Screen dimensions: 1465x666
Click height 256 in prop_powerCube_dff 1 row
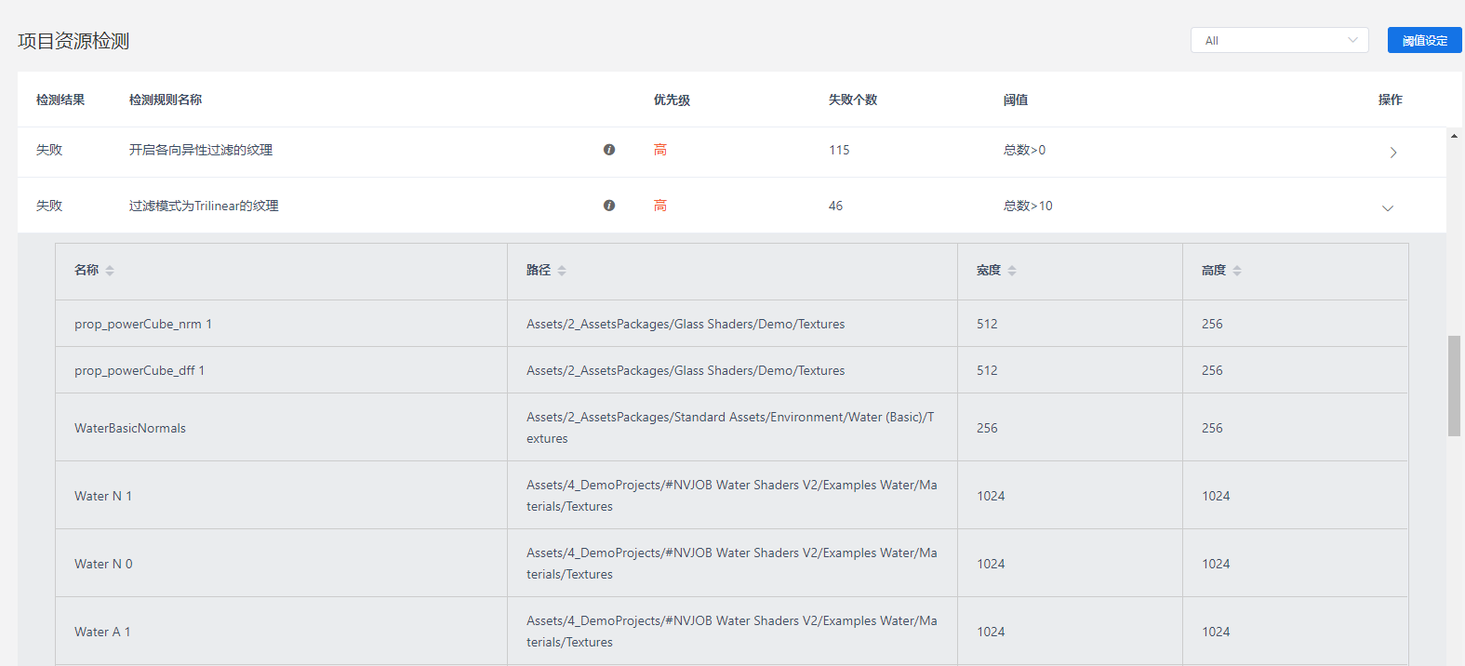[1212, 370]
